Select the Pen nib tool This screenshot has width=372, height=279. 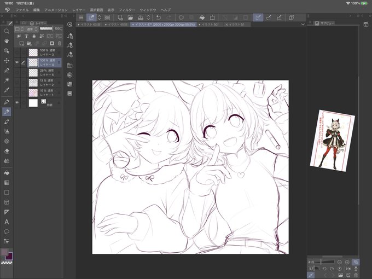(7, 102)
